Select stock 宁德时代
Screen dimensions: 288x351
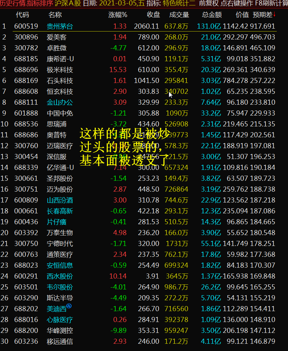pyautogui.click(x=60, y=243)
